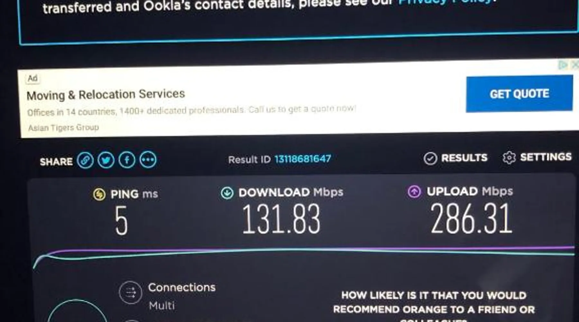Open more share options ellipsis
This screenshot has width=579, height=322.
pos(148,159)
